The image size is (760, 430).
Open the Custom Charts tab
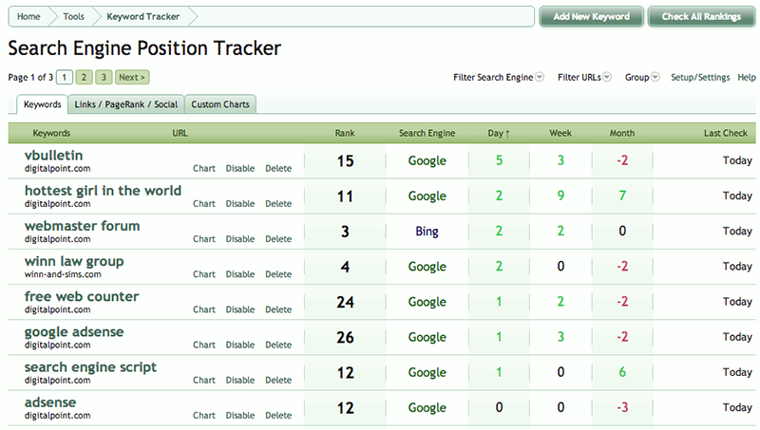point(220,104)
